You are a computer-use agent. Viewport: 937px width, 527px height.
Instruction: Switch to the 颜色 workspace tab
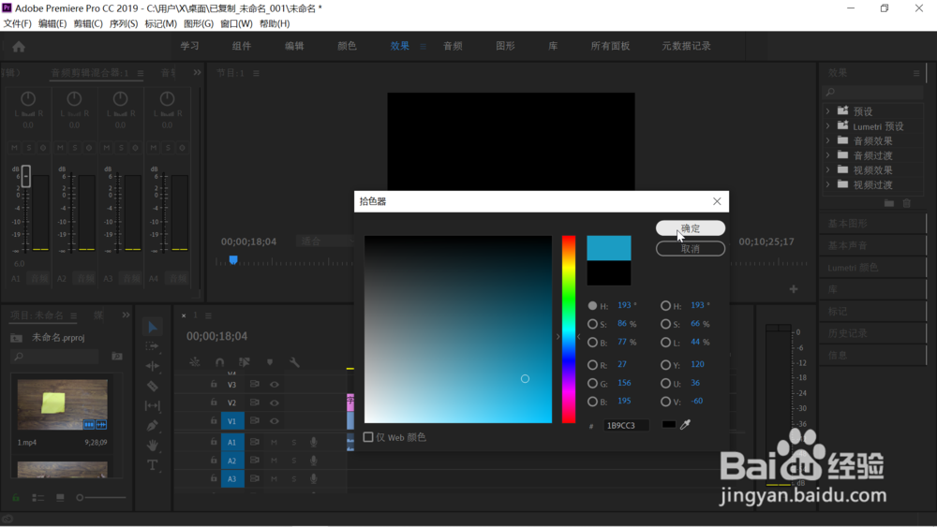click(x=348, y=46)
